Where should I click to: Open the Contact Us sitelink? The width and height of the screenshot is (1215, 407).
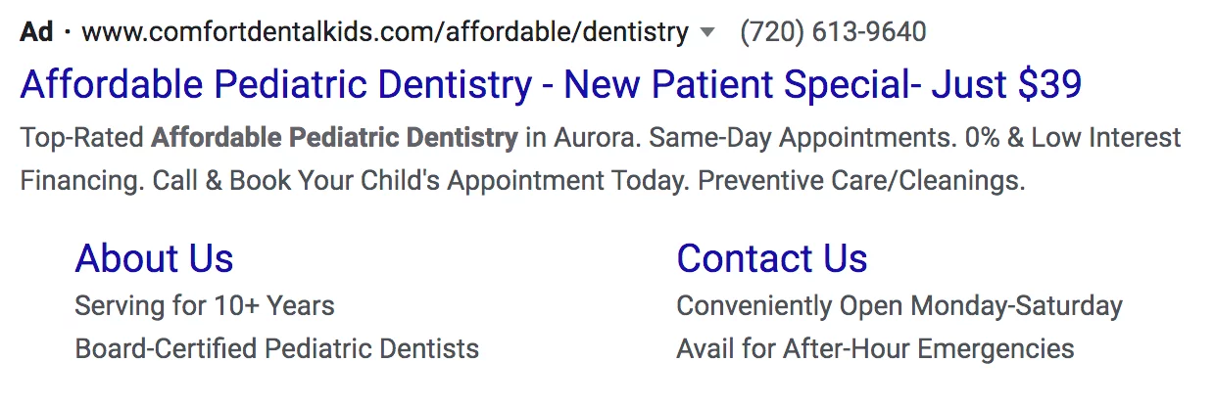pyautogui.click(x=771, y=258)
